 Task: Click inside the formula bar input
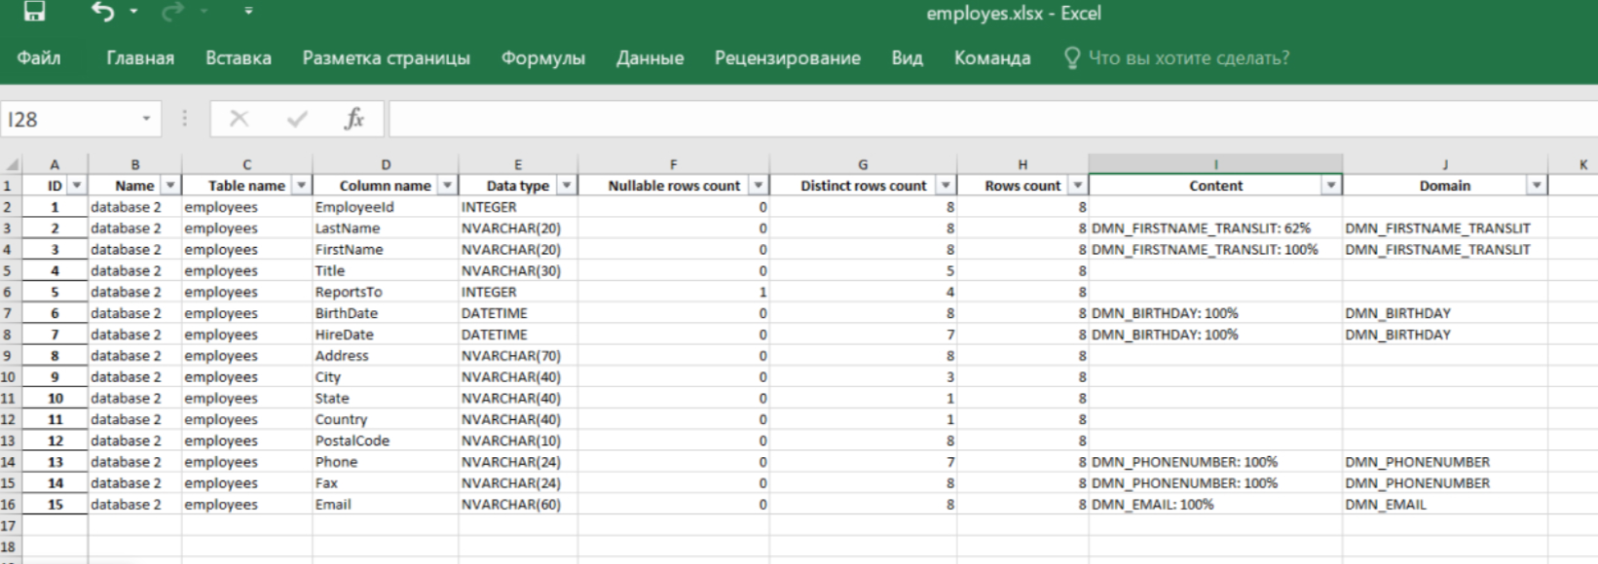[993, 120]
